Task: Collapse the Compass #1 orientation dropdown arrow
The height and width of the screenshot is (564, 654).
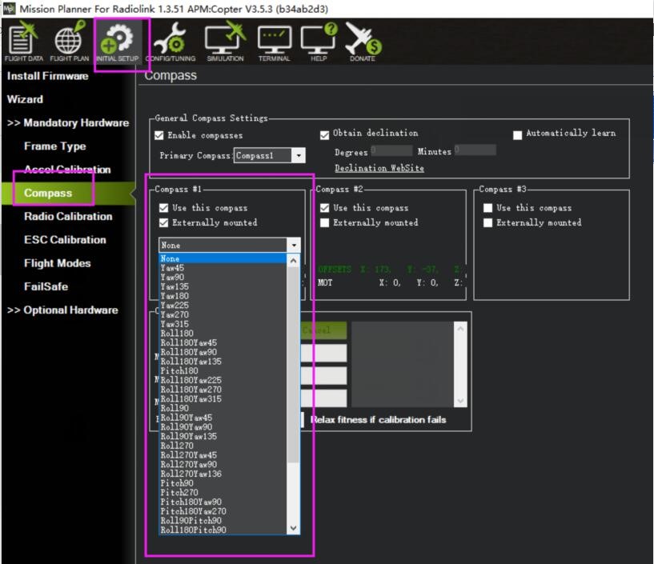Action: 294,246
